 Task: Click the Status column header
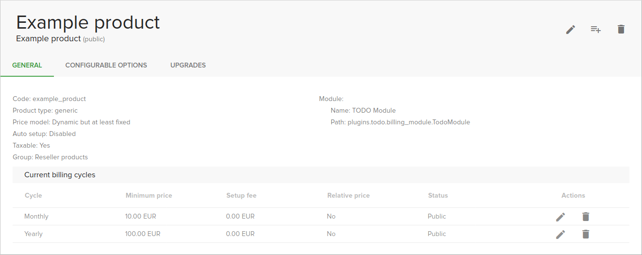tap(438, 195)
